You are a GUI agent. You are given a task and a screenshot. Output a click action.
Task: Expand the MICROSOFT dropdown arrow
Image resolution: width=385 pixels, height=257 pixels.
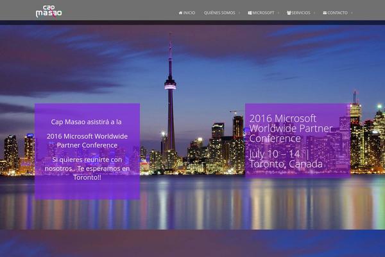tap(278, 13)
